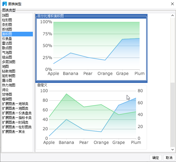
Task: Choose 气泡图 chart type
Action: coord(18,53)
